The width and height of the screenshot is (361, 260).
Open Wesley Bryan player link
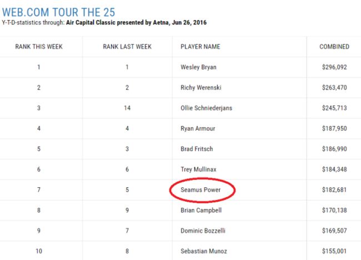pyautogui.click(x=198, y=67)
